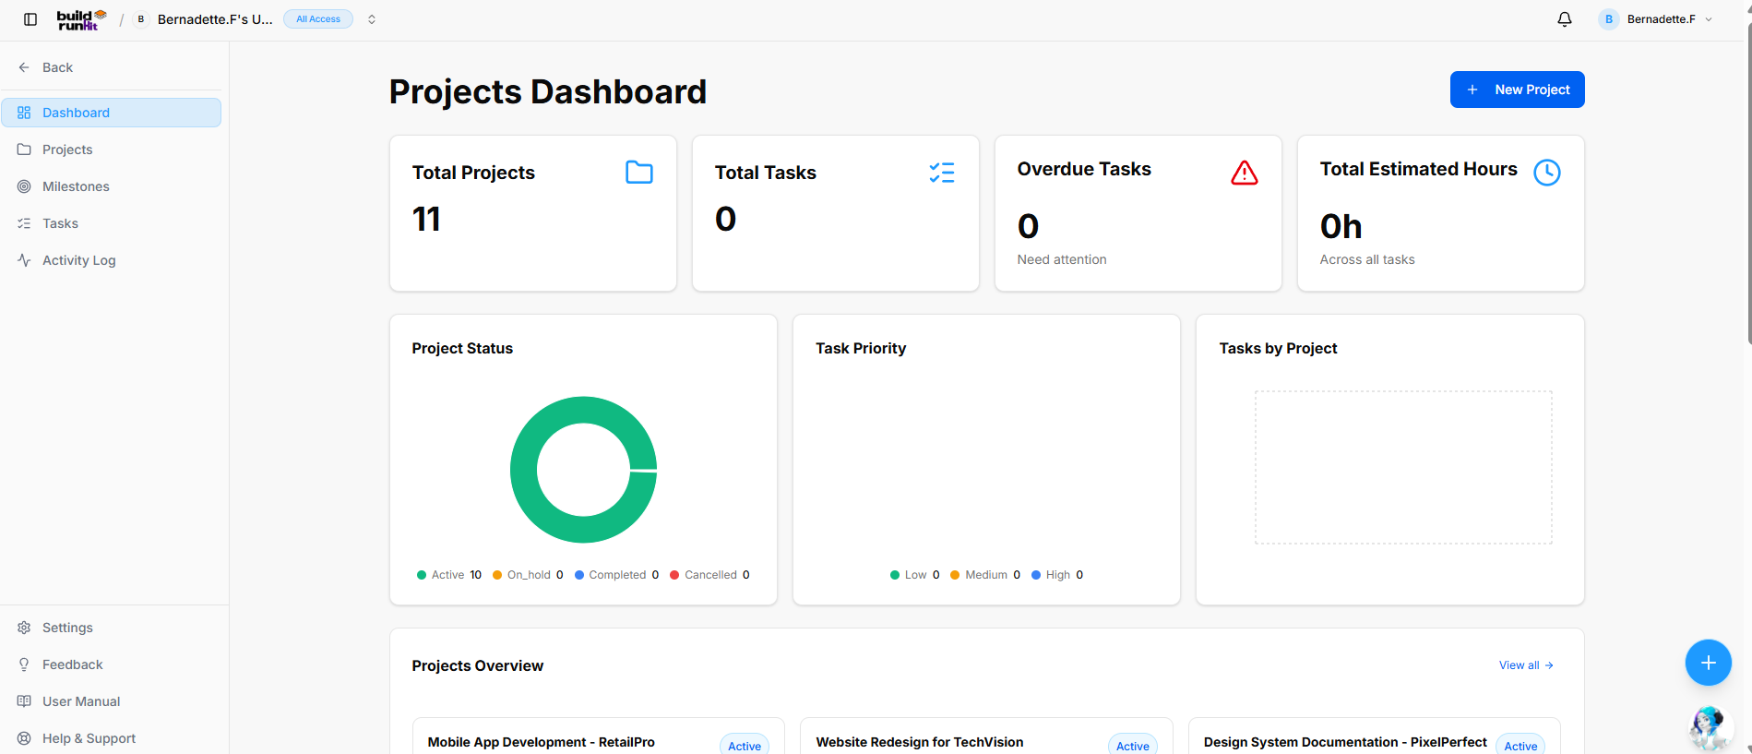The image size is (1752, 754).
Task: Click the Feedback lightbulb icon
Action: tap(24, 664)
